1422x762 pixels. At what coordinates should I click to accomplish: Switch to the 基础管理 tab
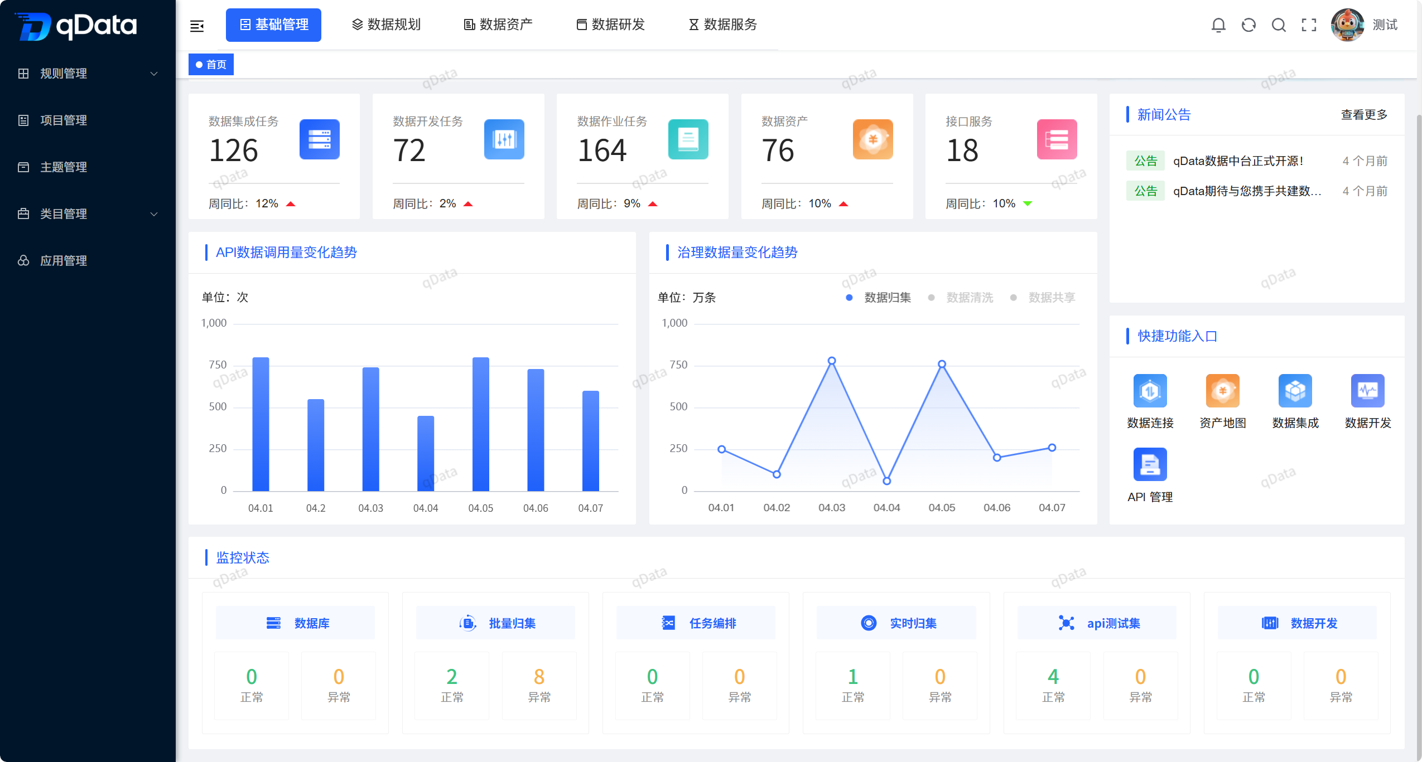point(273,25)
